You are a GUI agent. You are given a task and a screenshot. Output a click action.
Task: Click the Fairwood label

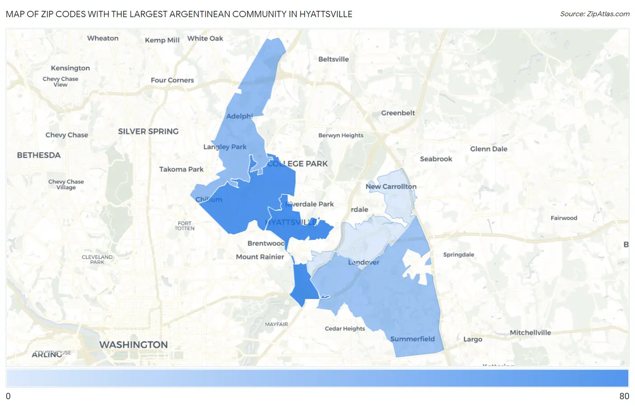(564, 218)
